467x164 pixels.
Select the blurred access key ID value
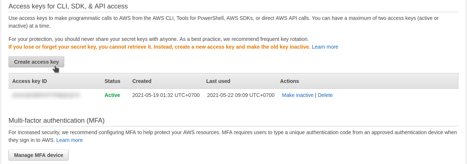pyautogui.click(x=46, y=95)
